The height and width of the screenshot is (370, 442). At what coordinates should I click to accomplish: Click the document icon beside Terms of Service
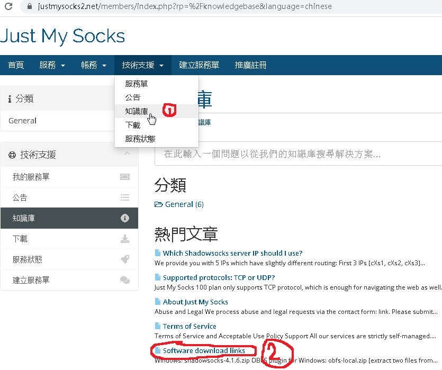coord(158,326)
